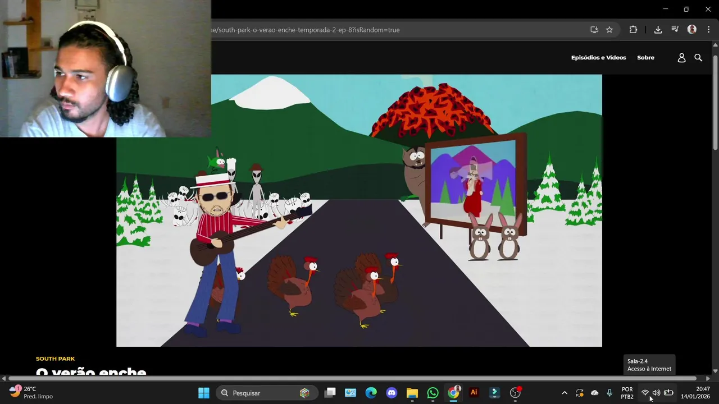This screenshot has height=404, width=719.
Task: Open WhatsApp from the taskbar
Action: click(433, 393)
